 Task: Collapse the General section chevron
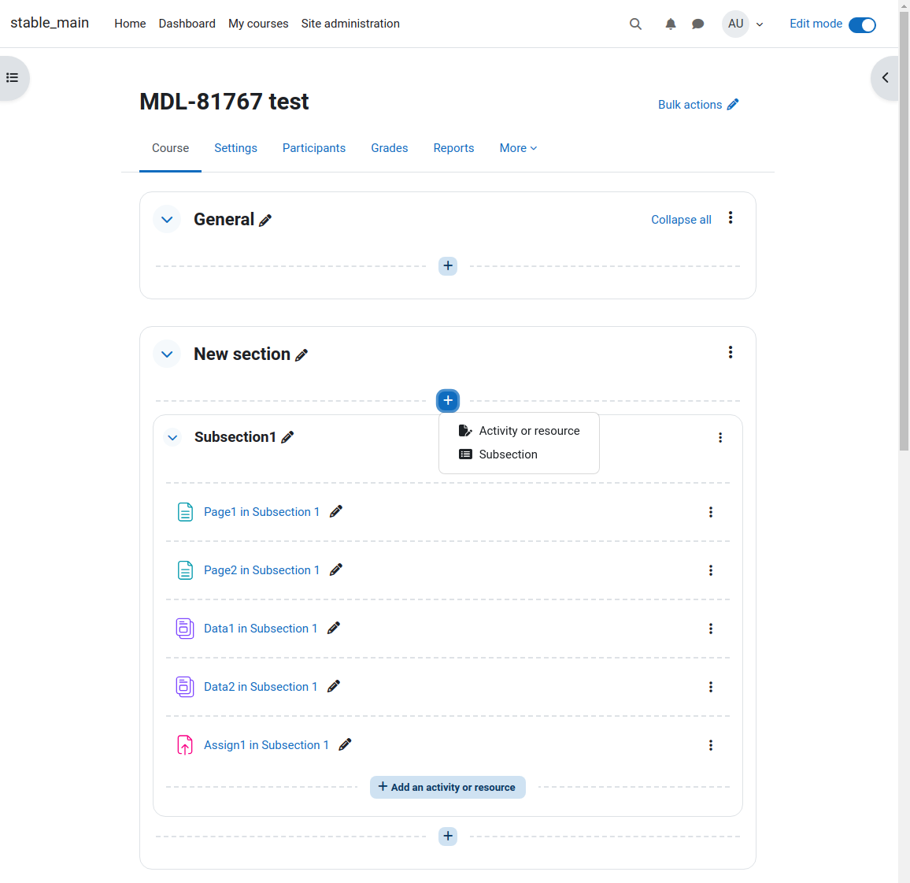(167, 220)
